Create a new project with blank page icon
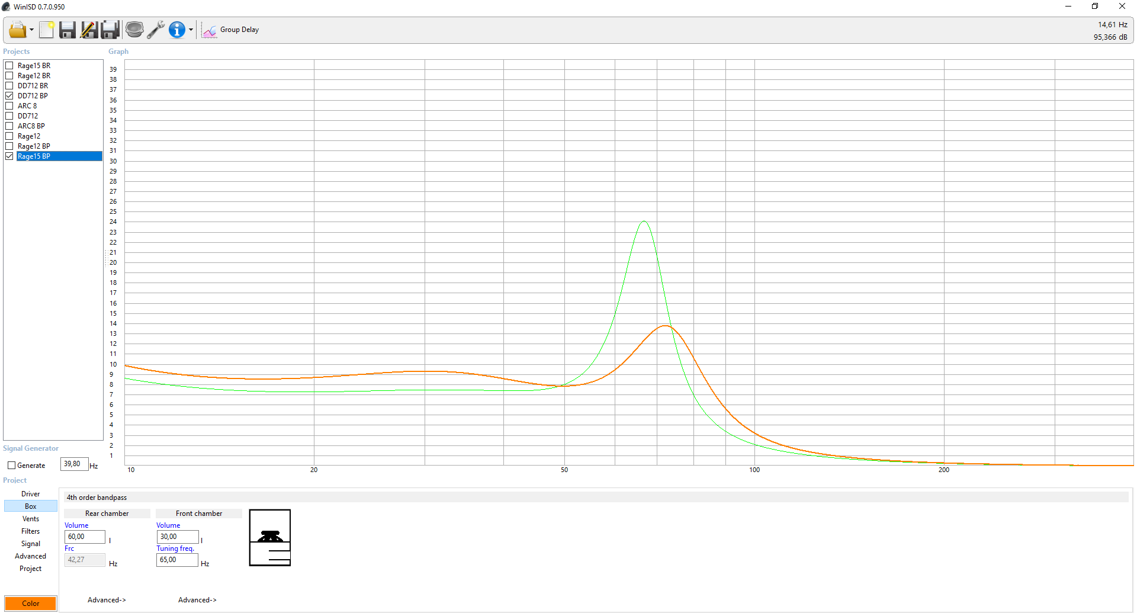 click(46, 30)
